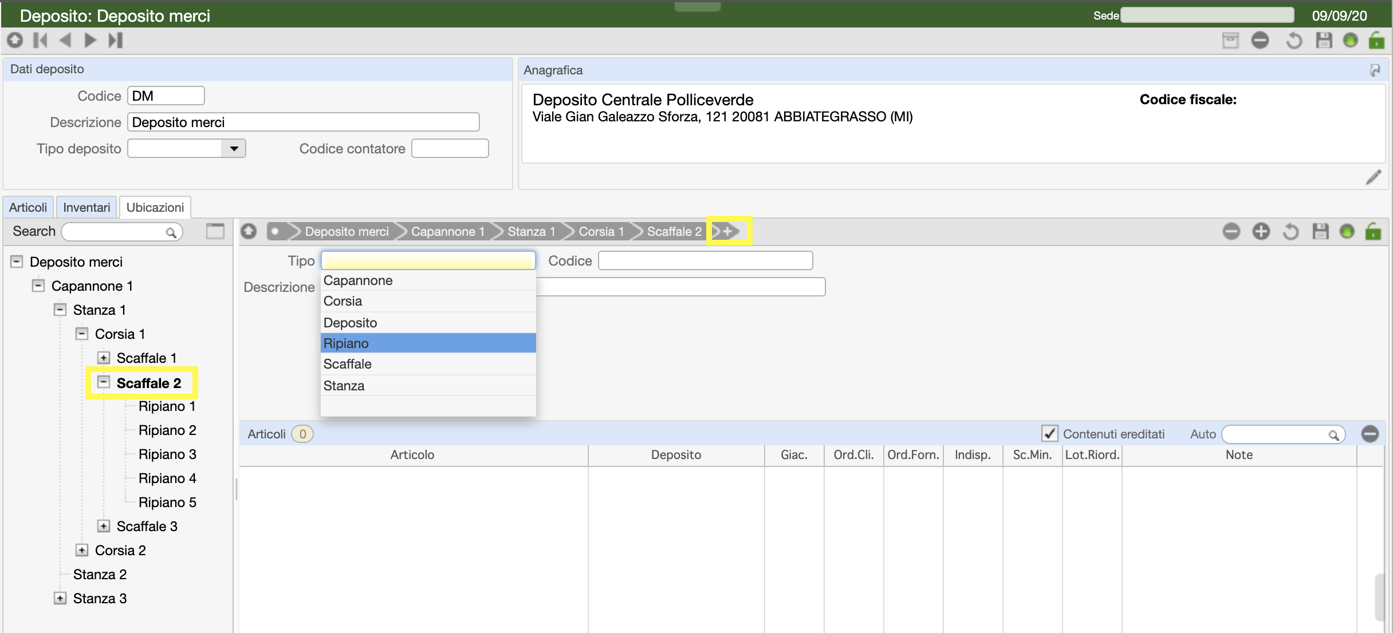The image size is (1393, 633).
Task: Click the Ubicazioni Codice input field
Action: tap(706, 261)
